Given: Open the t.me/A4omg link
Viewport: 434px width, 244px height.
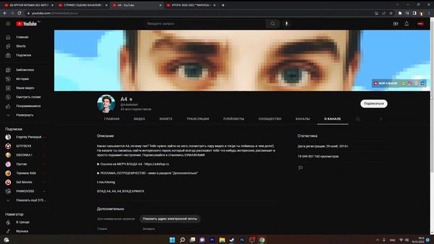Looking at the screenshot, I should [x=106, y=182].
